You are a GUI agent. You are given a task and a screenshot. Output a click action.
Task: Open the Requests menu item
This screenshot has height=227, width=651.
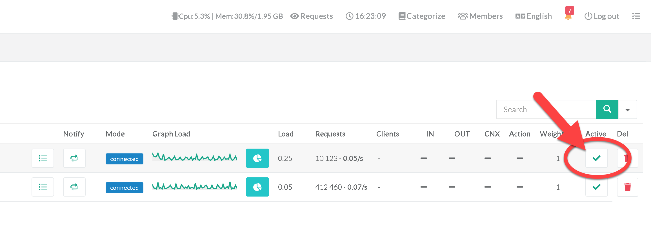pyautogui.click(x=312, y=16)
